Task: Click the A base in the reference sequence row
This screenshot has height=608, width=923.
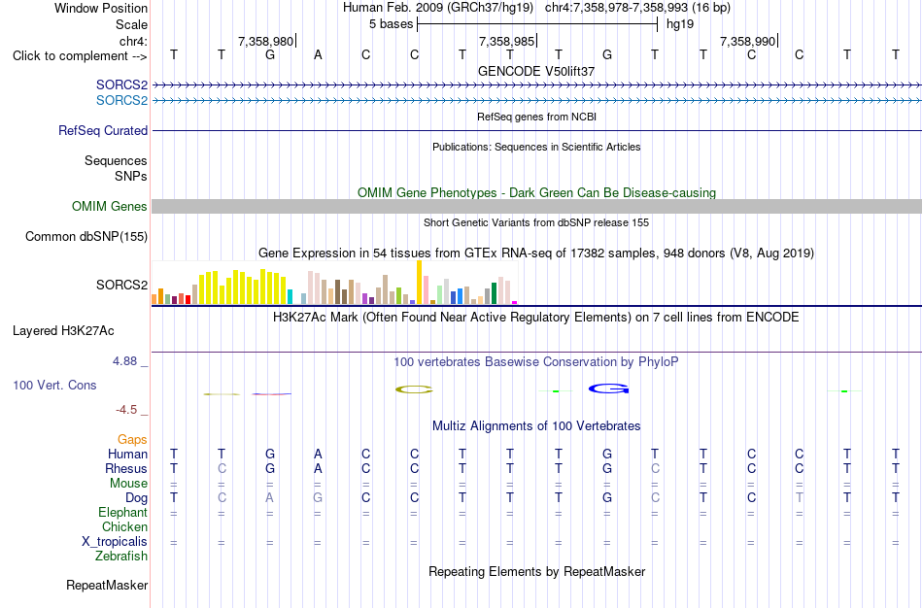Action: (318, 55)
